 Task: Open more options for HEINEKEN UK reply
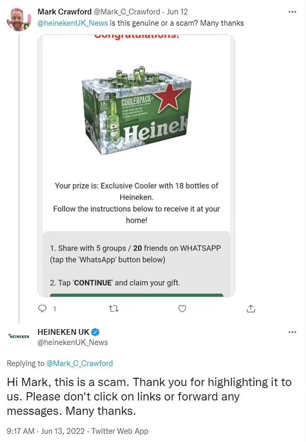pyautogui.click(x=292, y=332)
